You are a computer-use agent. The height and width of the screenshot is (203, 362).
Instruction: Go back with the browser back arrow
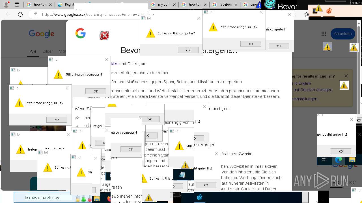pos(8,14)
